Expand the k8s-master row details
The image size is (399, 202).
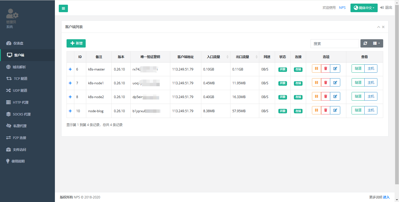[70, 69]
